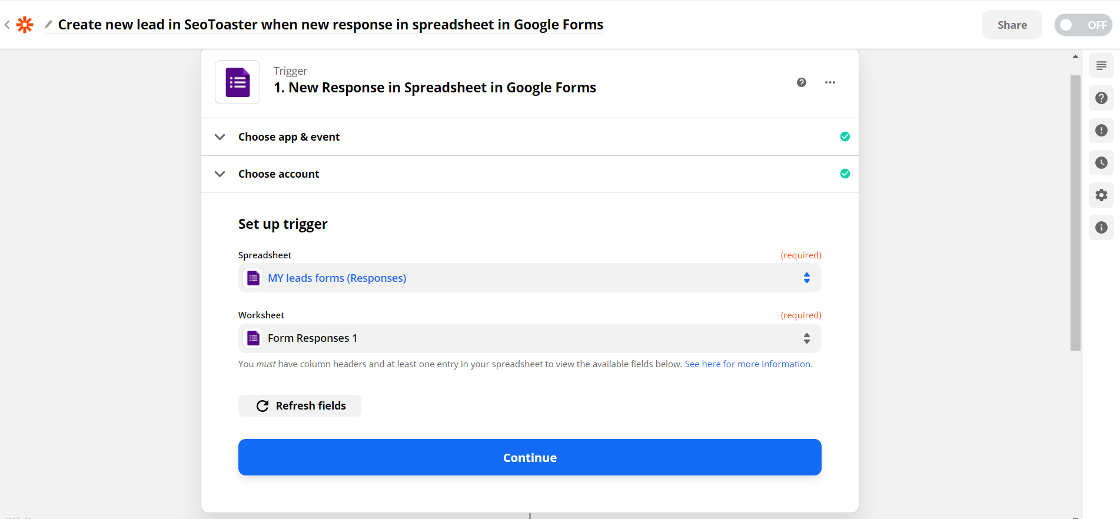Open the history clock icon in sidebar
The height and width of the screenshot is (519, 1120).
tap(1101, 163)
